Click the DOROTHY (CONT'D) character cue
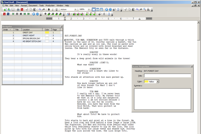This screenshot has width=201, height=134. [99, 63]
